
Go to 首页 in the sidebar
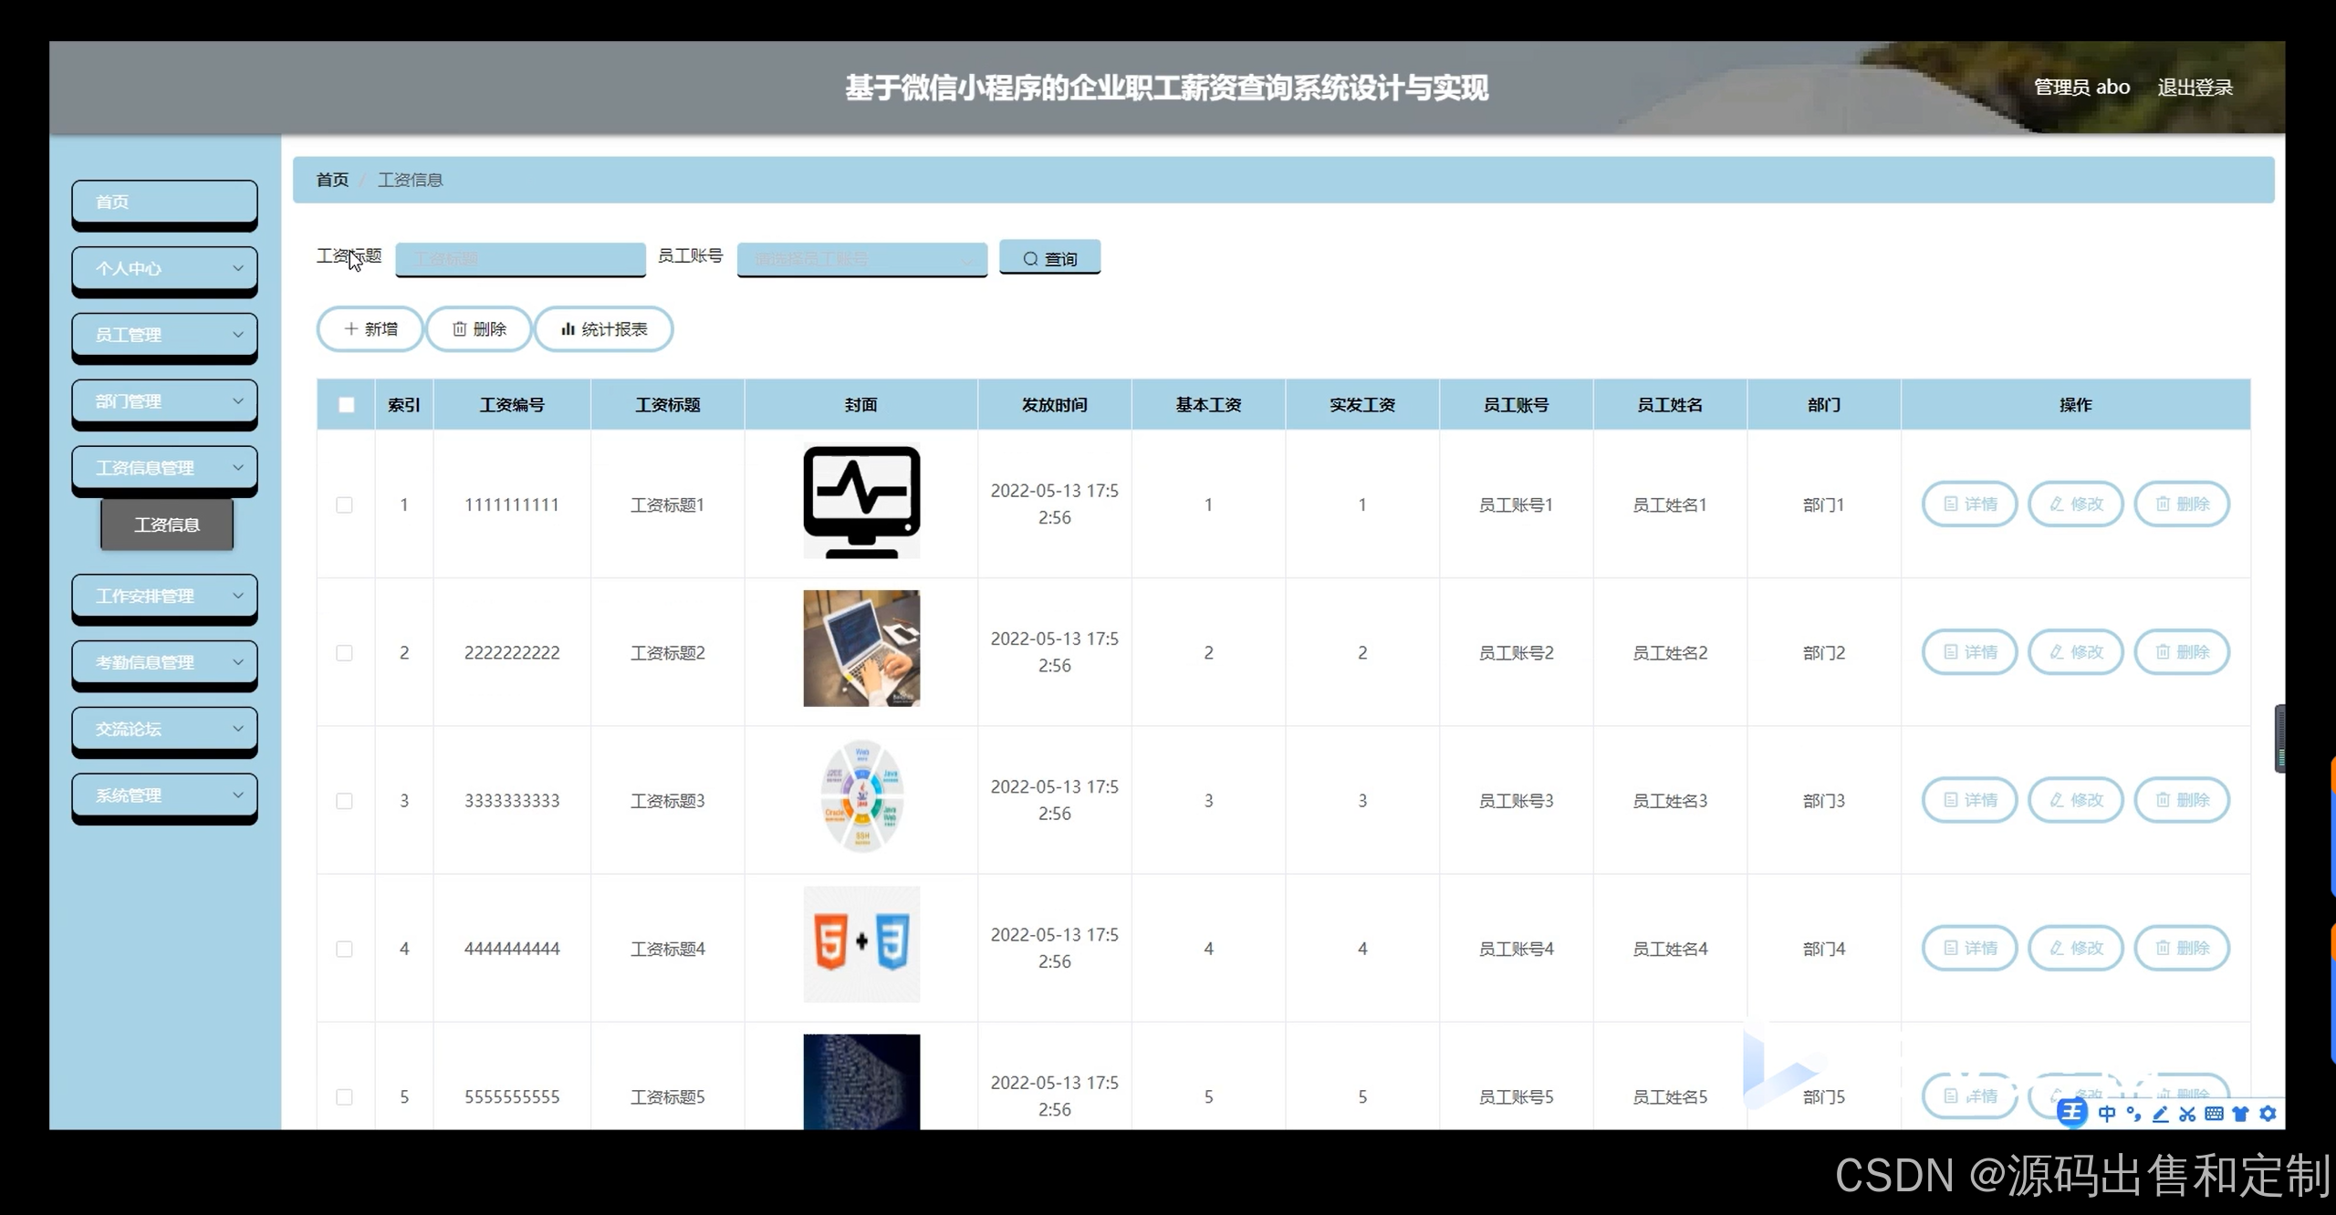coord(164,202)
